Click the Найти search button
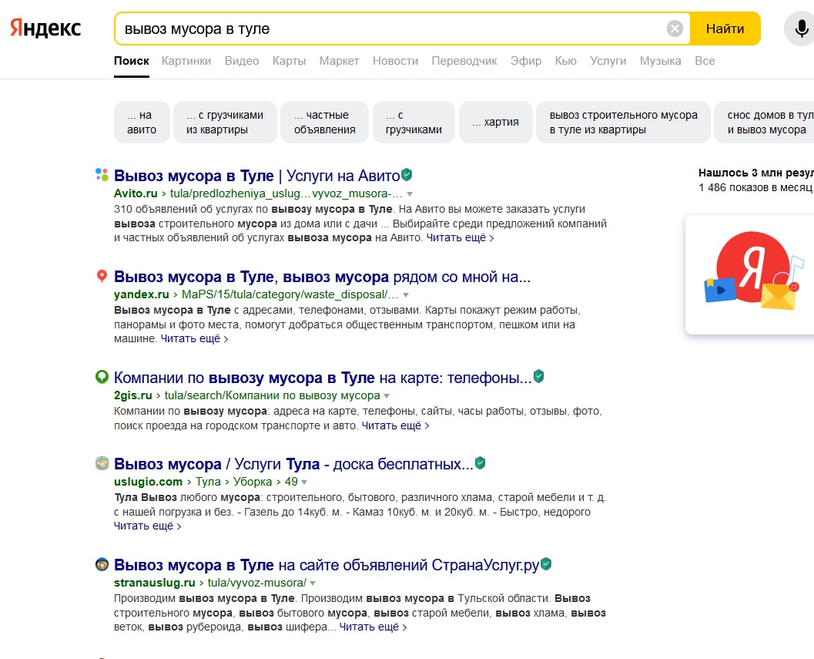 725,29
